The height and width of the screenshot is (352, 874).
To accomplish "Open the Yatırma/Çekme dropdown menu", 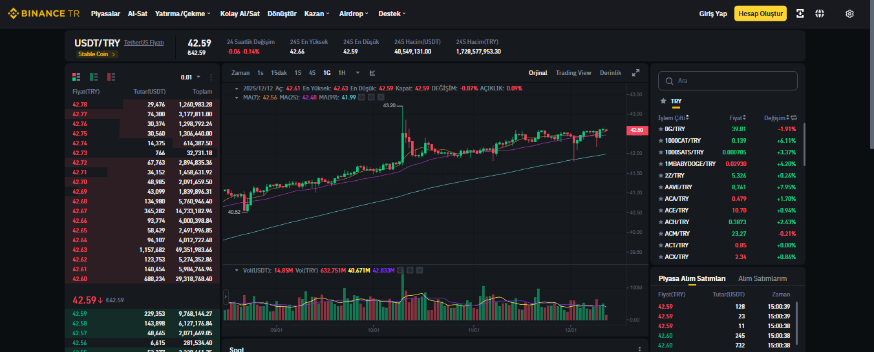I will 184,14.
